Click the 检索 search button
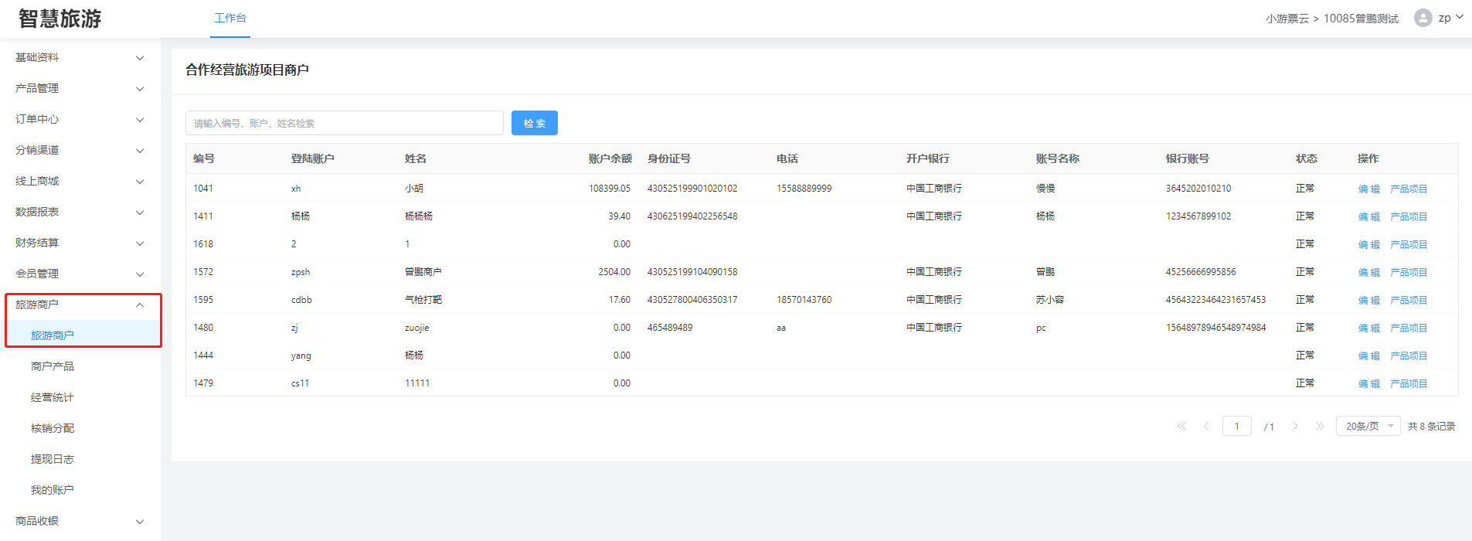The image size is (1472, 541). point(534,124)
